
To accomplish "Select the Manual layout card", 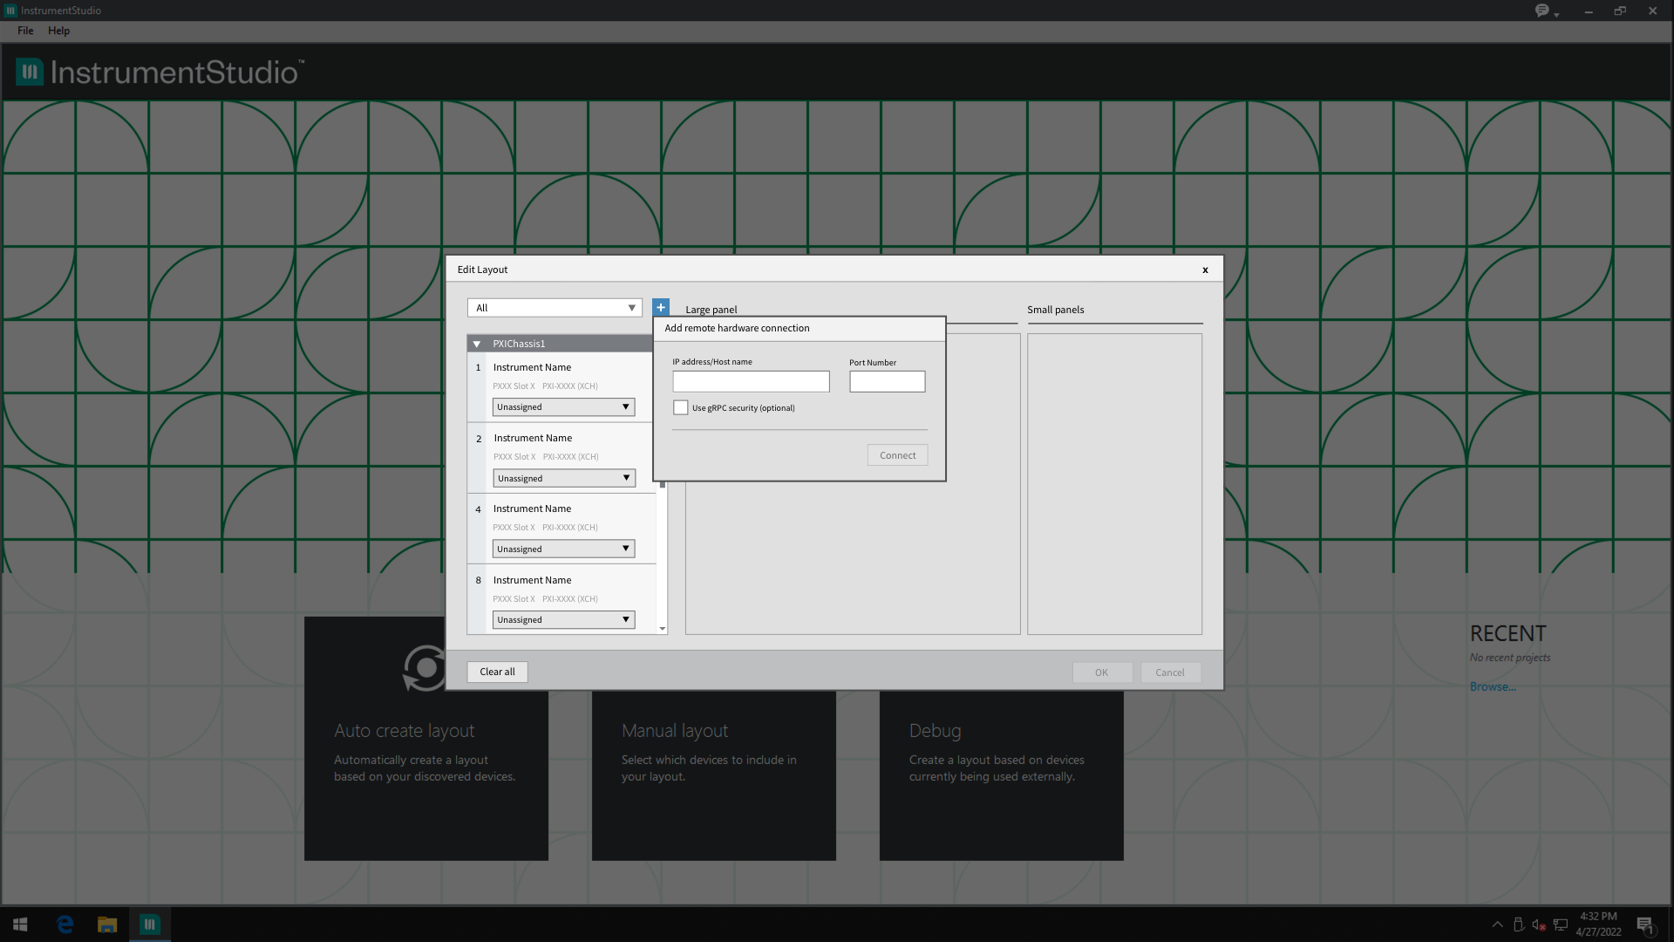I will pyautogui.click(x=714, y=775).
